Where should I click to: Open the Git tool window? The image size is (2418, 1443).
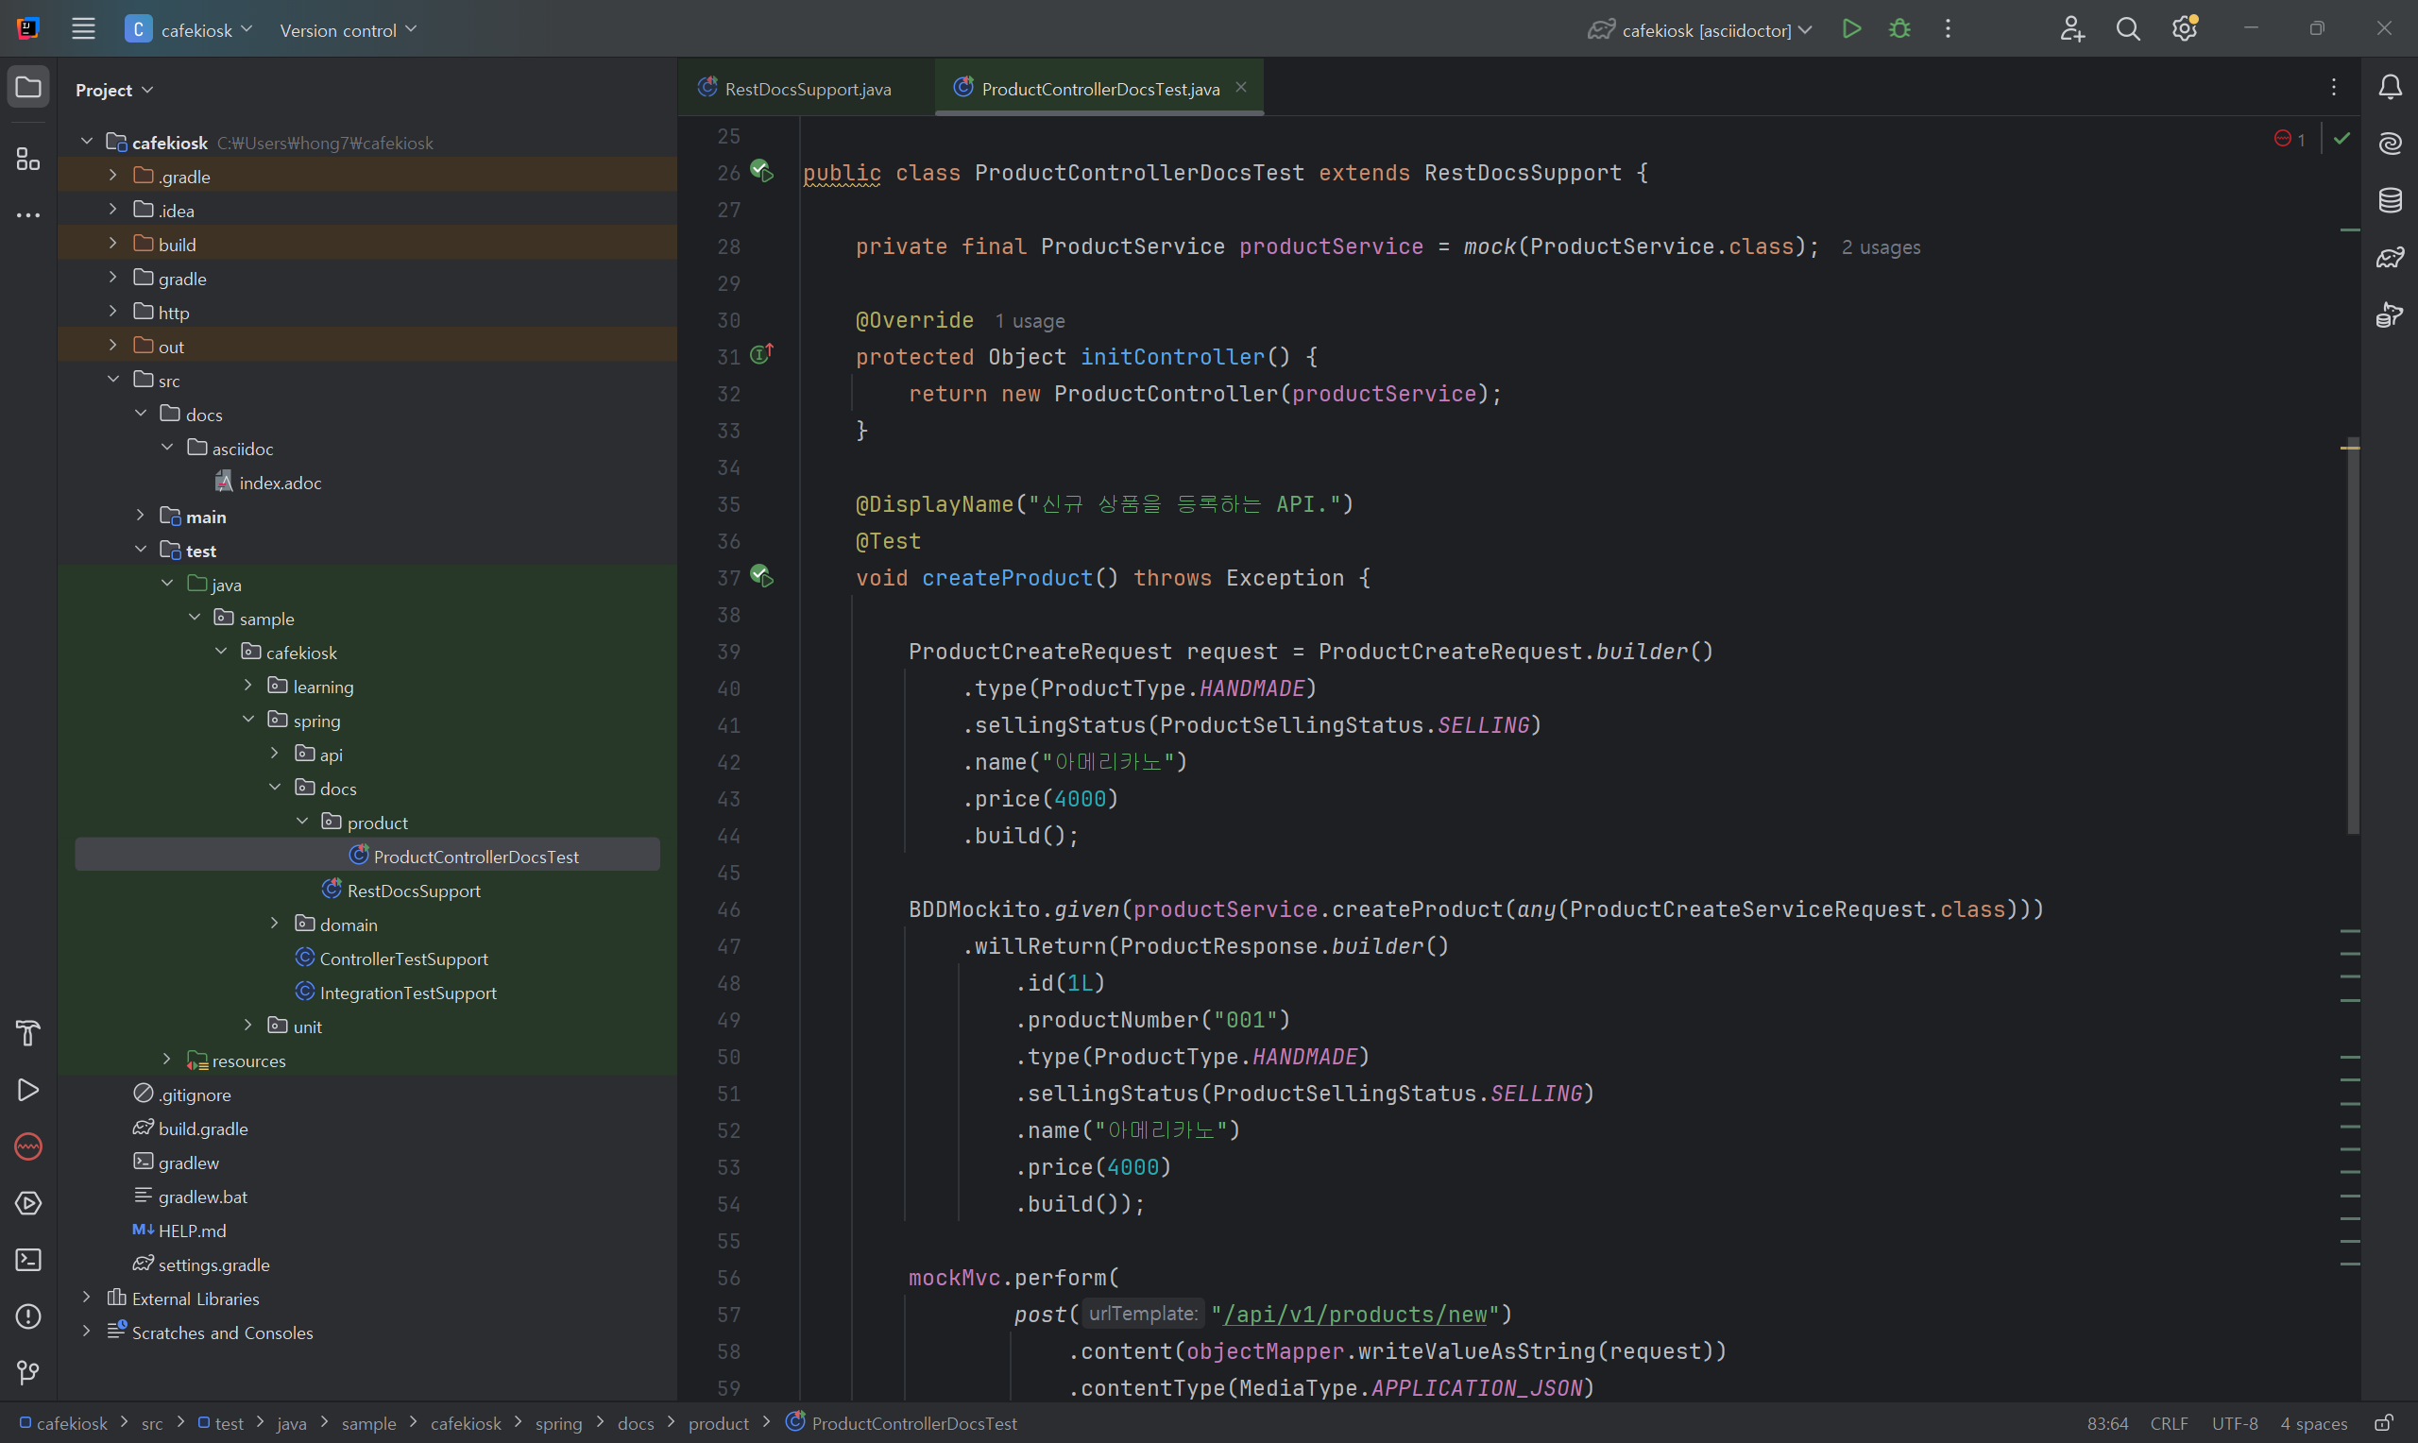(28, 1372)
